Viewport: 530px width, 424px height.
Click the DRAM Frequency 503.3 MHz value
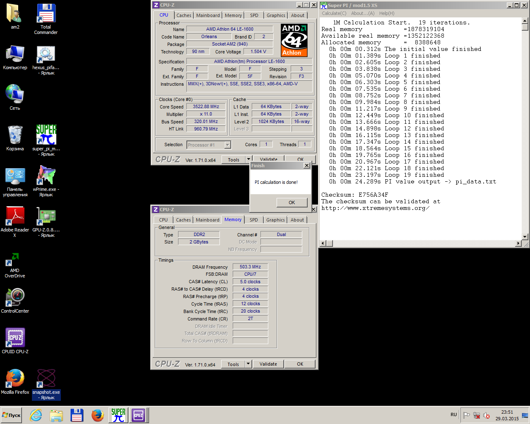coord(250,267)
